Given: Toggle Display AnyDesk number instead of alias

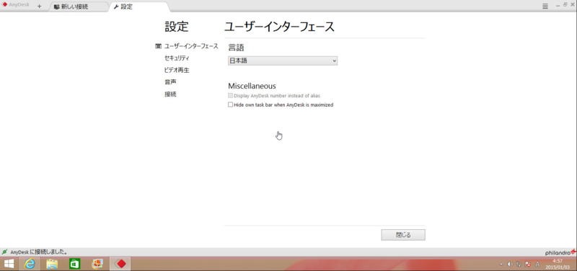Looking at the screenshot, I should [230, 96].
